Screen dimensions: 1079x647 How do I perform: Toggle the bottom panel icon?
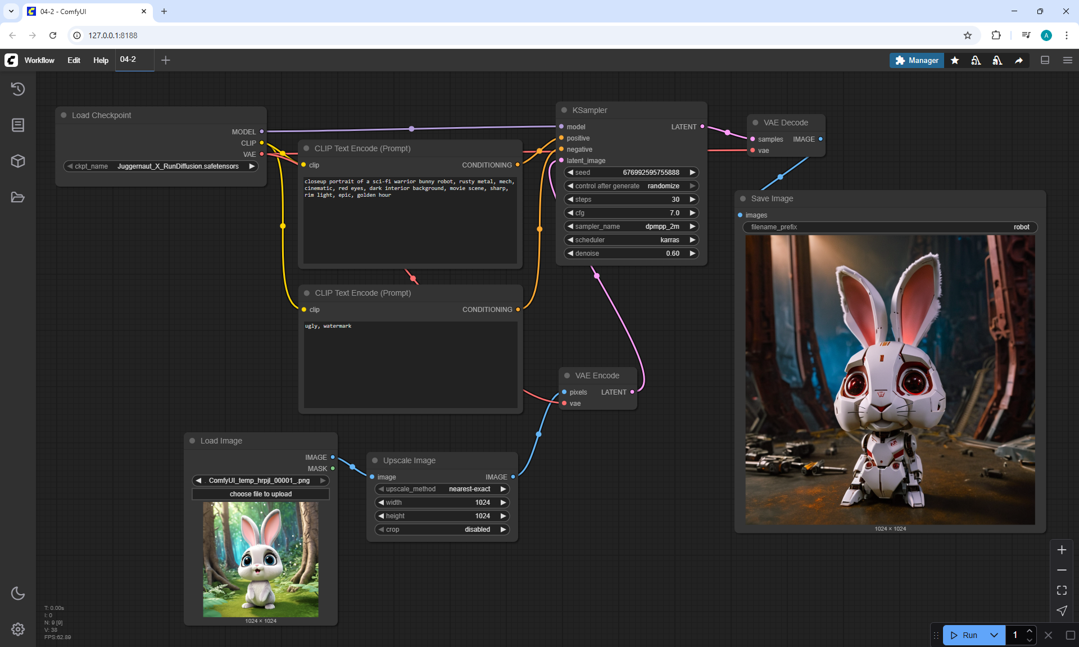click(1045, 60)
